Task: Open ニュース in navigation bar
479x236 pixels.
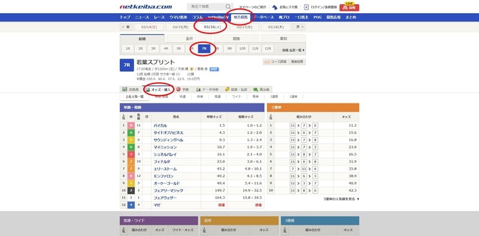Action: (142, 17)
